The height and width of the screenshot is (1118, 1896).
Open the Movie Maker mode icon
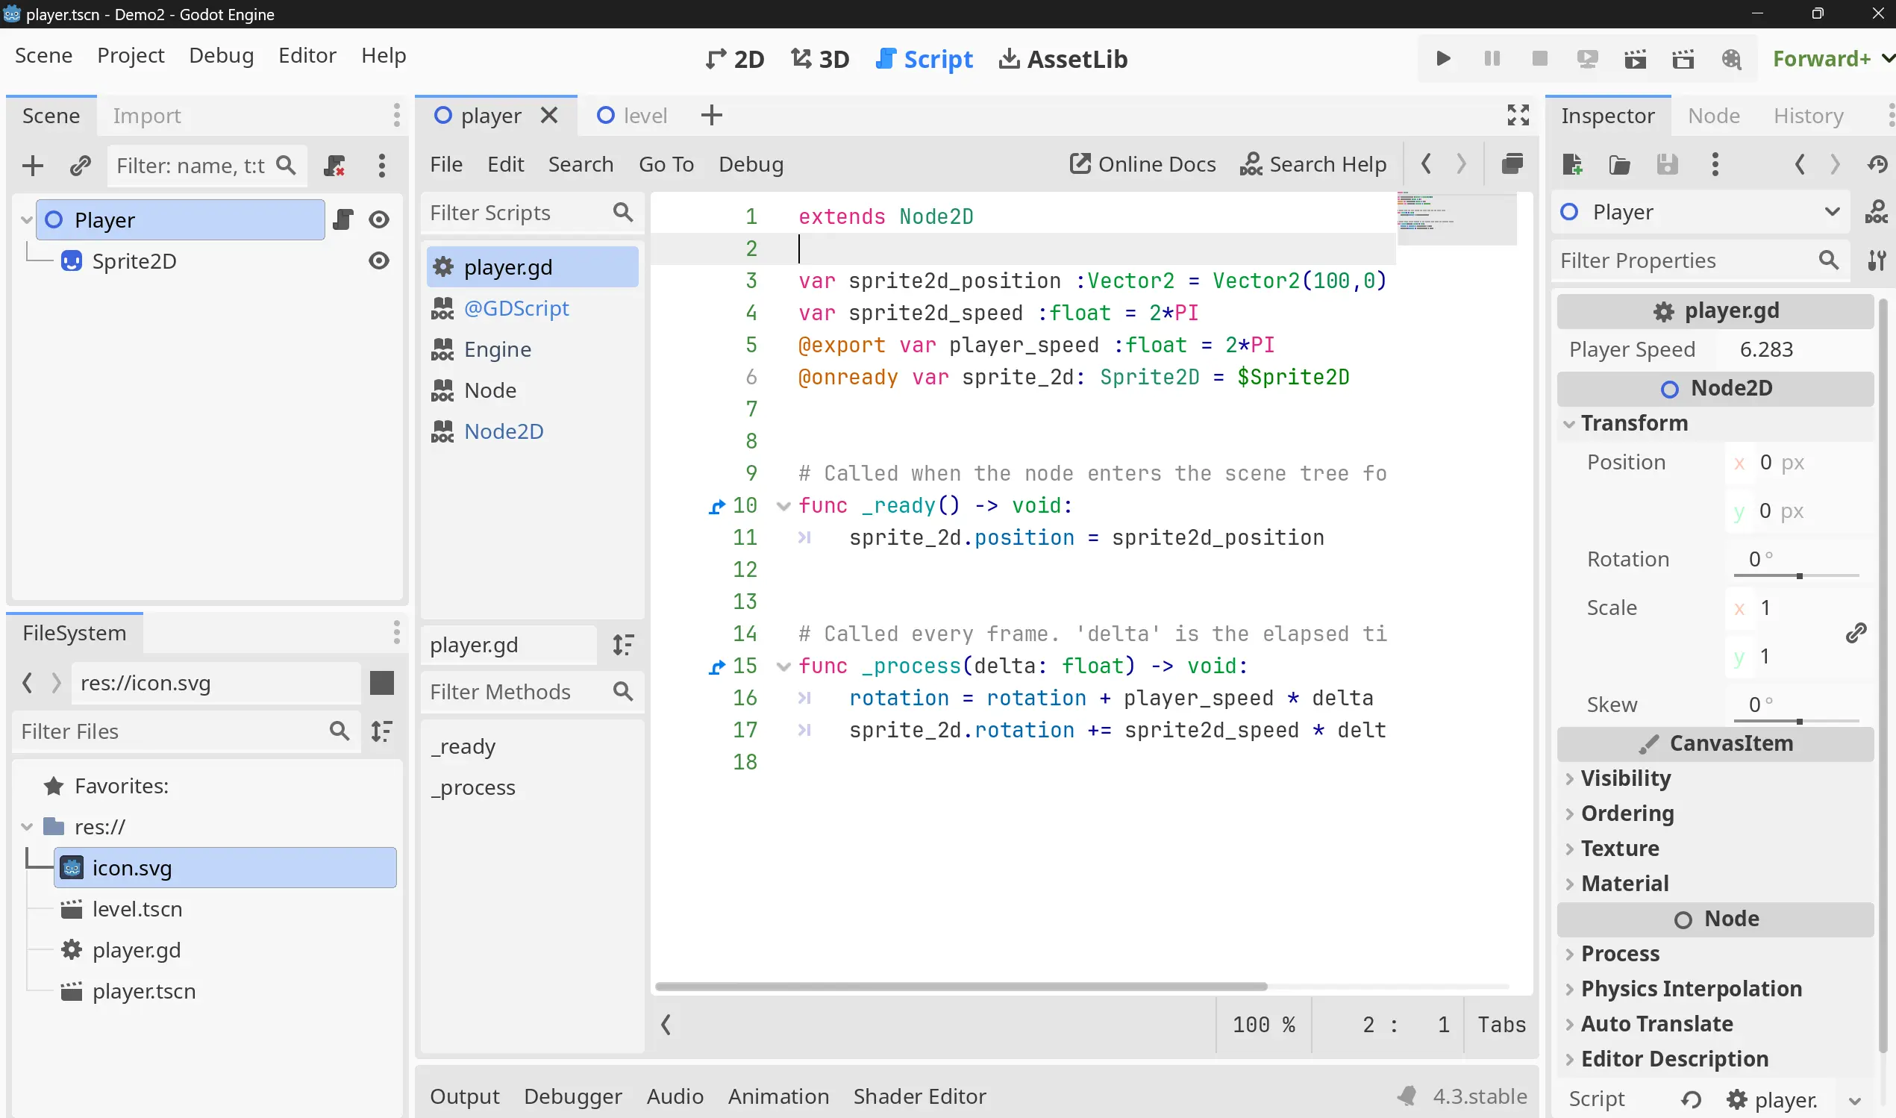[x=1731, y=59]
